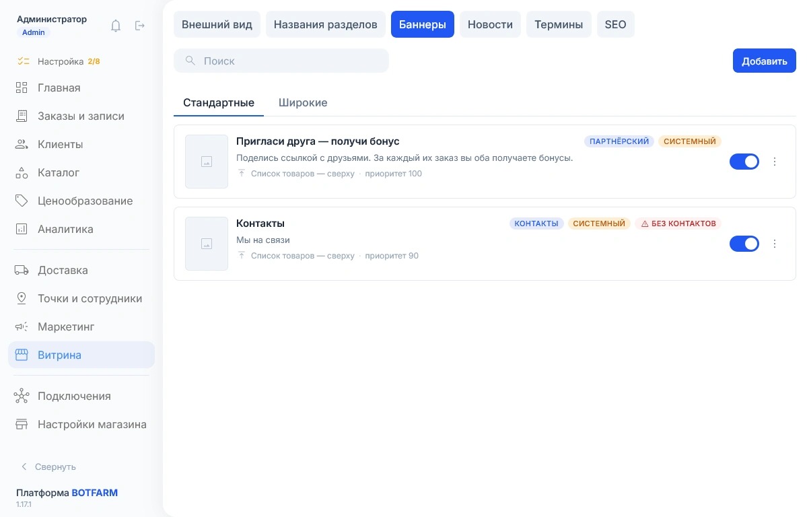
Task: Open Доставка truck icon in sidebar
Action: [x=22, y=271]
